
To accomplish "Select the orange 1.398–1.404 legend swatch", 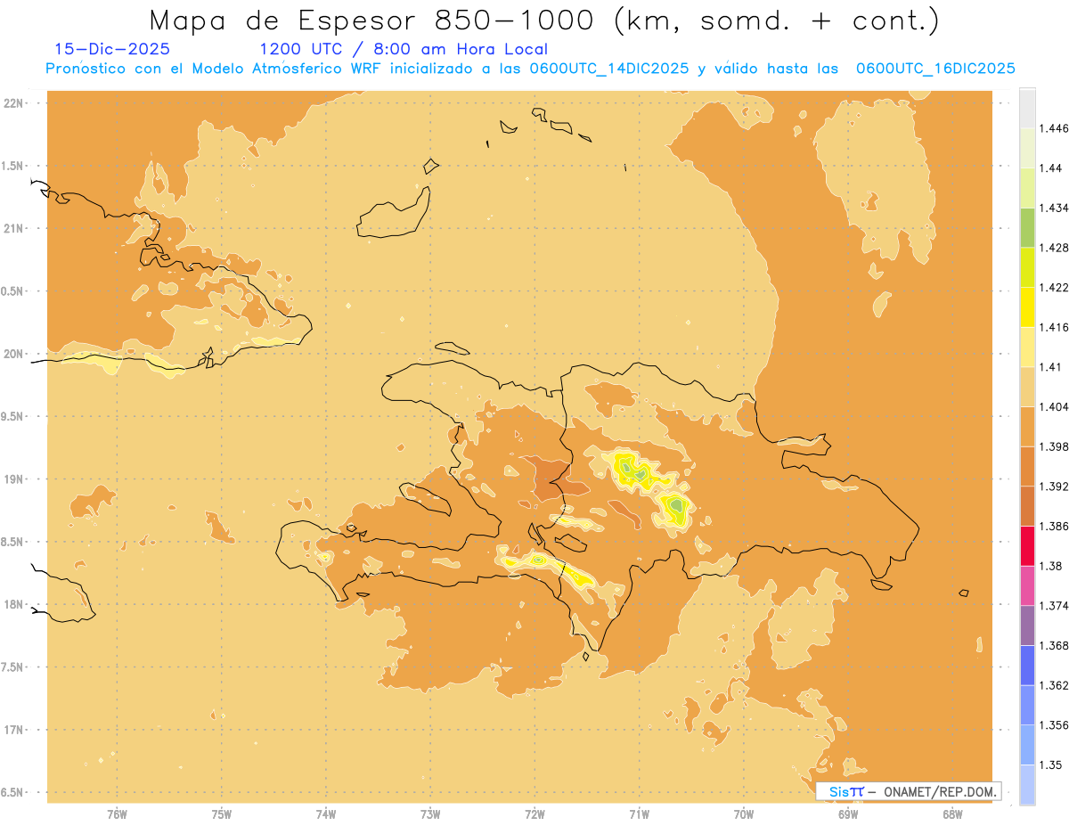I will point(1027,426).
